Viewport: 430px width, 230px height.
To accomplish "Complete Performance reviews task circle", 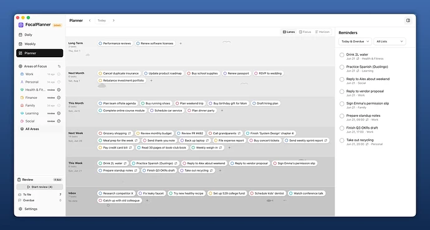I will [x=100, y=44].
